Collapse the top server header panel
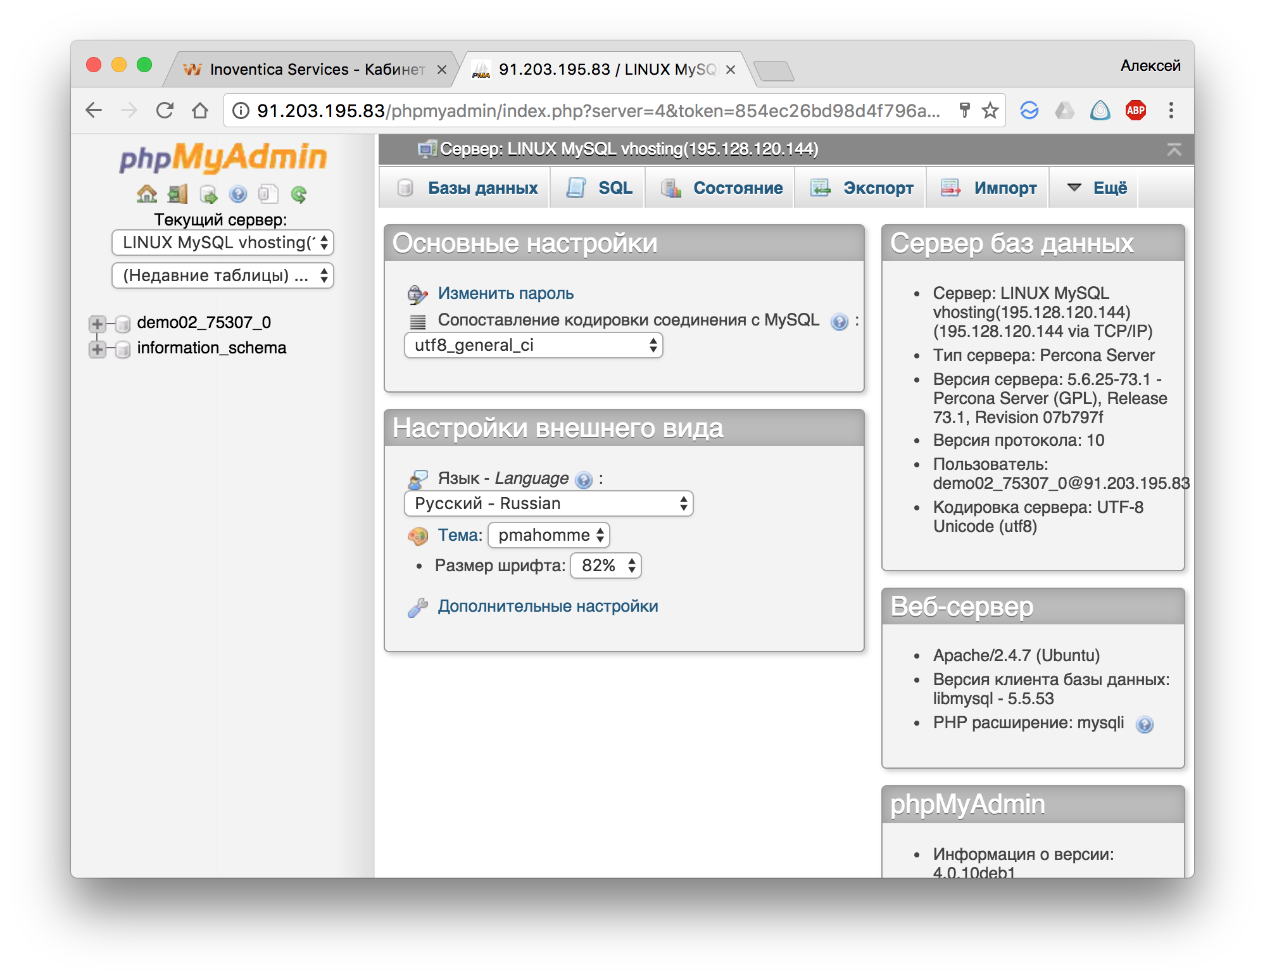1265x979 pixels. 1174,149
